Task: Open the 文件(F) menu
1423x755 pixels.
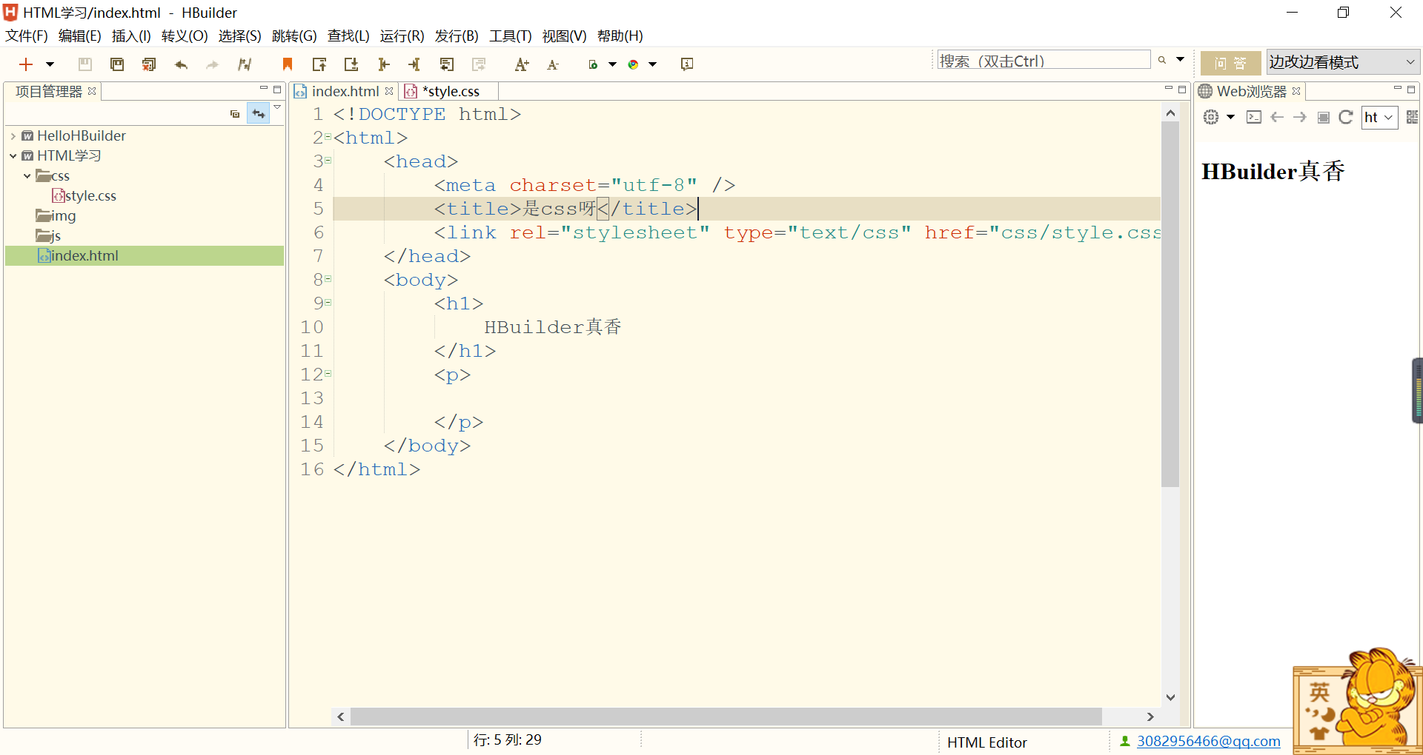Action: (27, 36)
